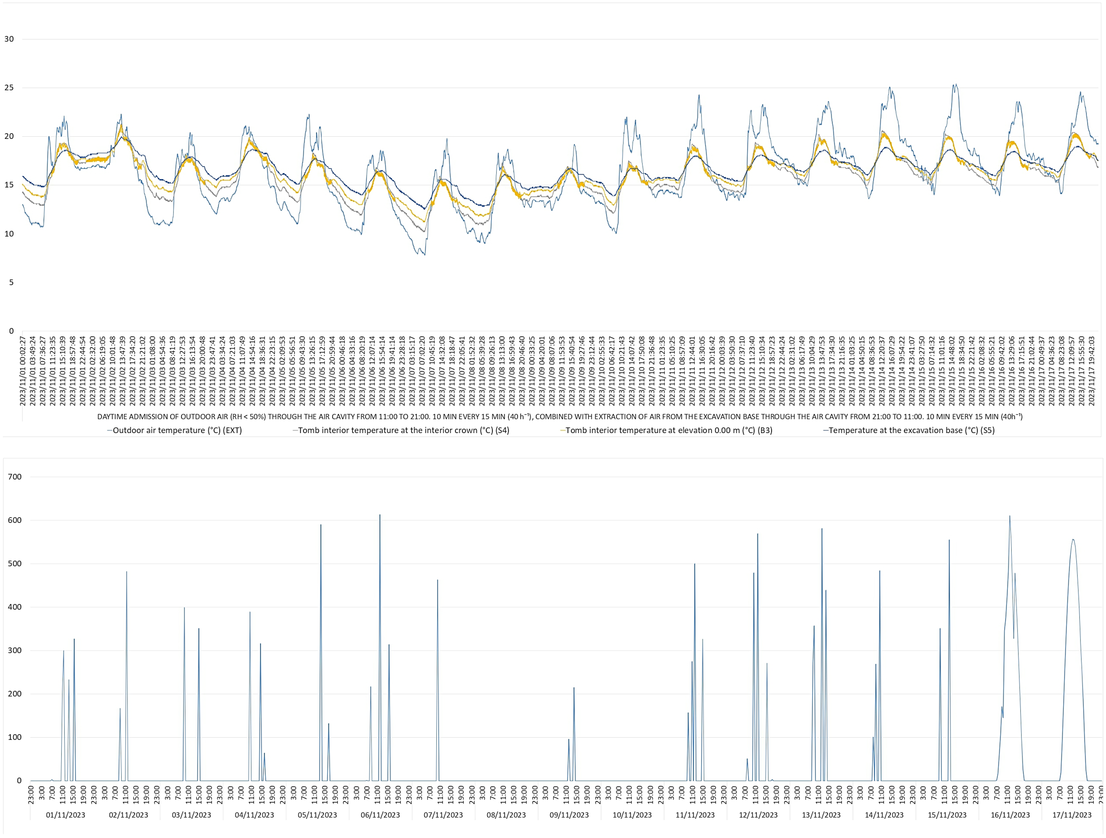Click the 'Temperature at the excavation base (°C) (S5)' legend entry
This screenshot has height=838, width=1106.
click(908, 430)
